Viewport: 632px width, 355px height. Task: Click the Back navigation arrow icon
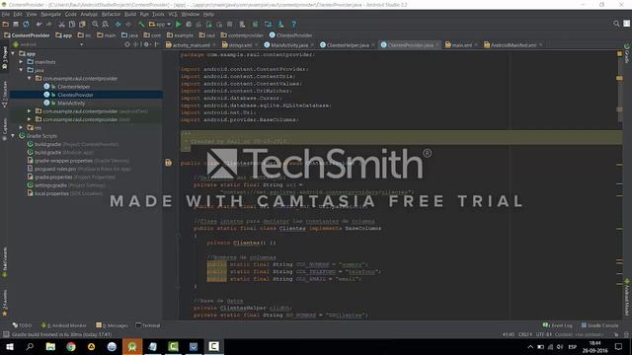118,24
